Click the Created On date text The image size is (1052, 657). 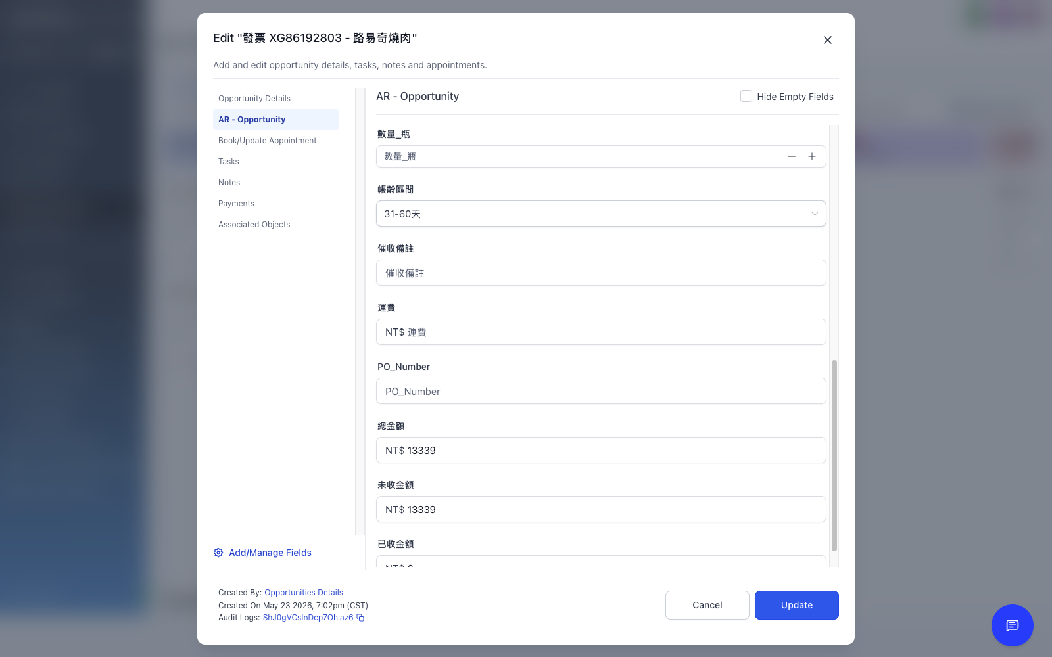293,606
